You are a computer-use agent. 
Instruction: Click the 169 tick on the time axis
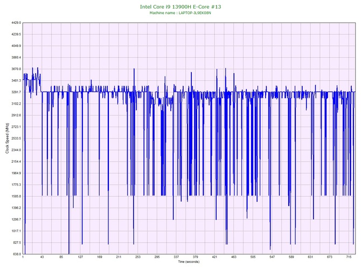point(100,257)
